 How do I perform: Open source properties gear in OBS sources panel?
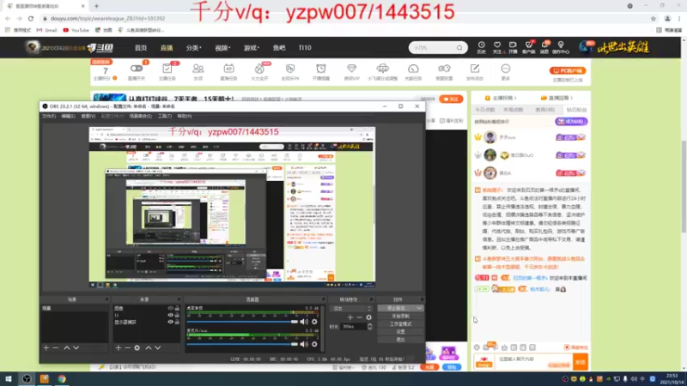point(137,347)
